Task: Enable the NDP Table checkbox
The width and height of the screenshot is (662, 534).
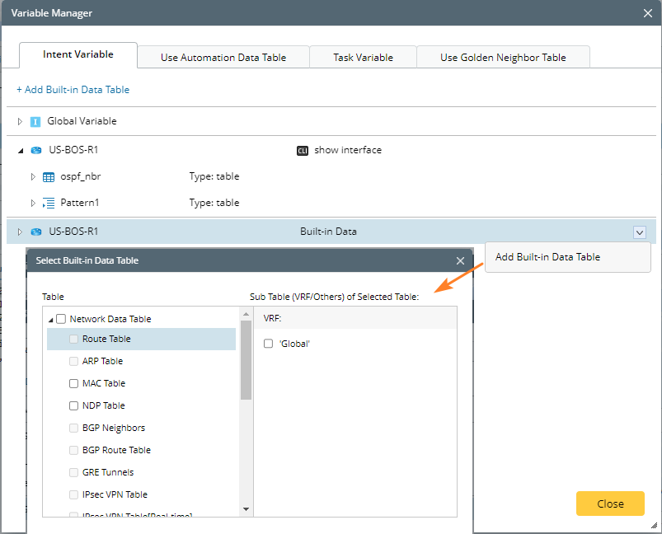Action: (x=74, y=405)
